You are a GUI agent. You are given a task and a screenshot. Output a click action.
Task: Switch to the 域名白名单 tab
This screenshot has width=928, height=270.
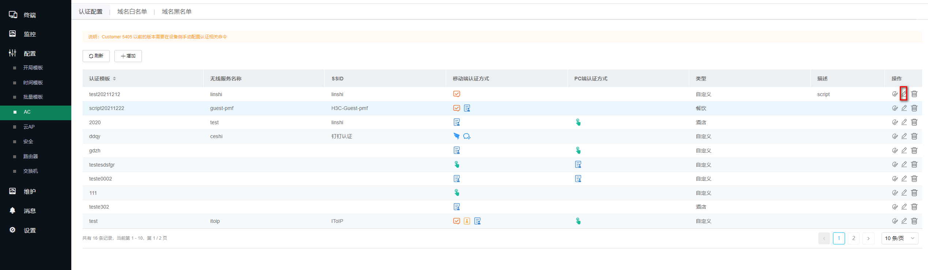click(x=132, y=12)
